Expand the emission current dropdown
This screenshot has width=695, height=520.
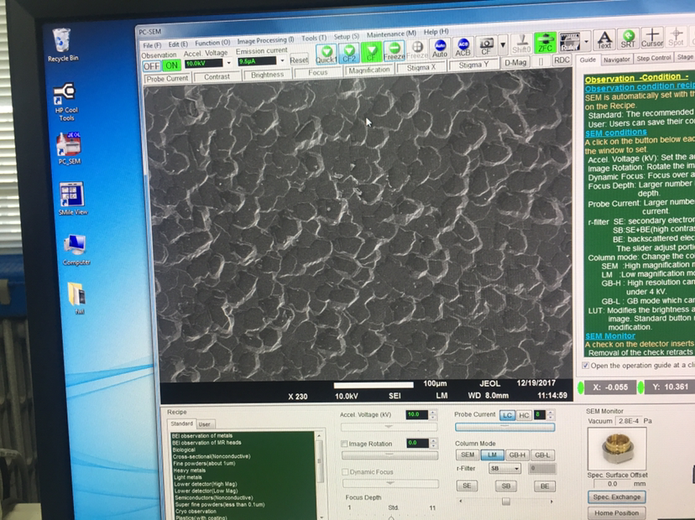282,61
